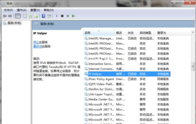Sort by the 状态 column header
Image resolution: width=196 pixels, height=124 pixels.
[x=131, y=33]
